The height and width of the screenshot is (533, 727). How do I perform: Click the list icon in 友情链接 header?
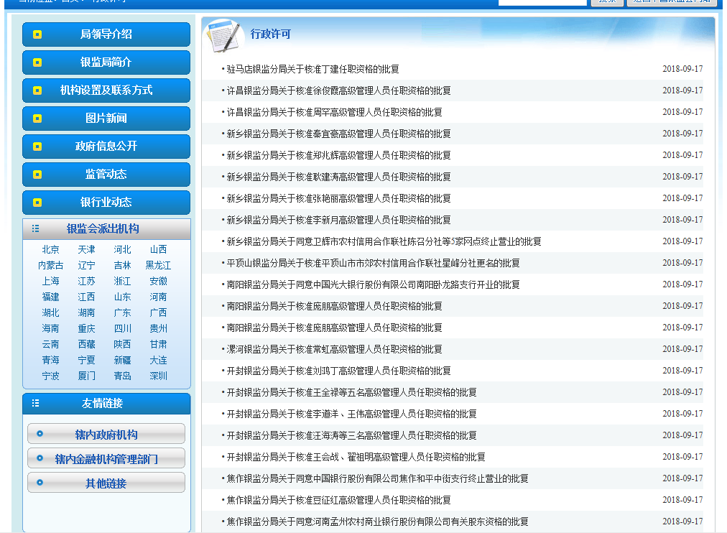35,404
